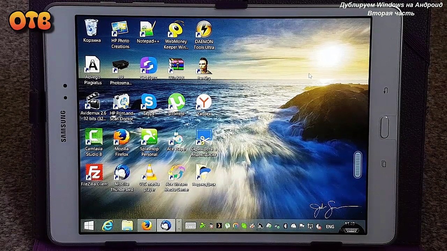Switch to Firefox in the taskbar
Image resolution: width=447 pixels, height=251 pixels.
147,226
